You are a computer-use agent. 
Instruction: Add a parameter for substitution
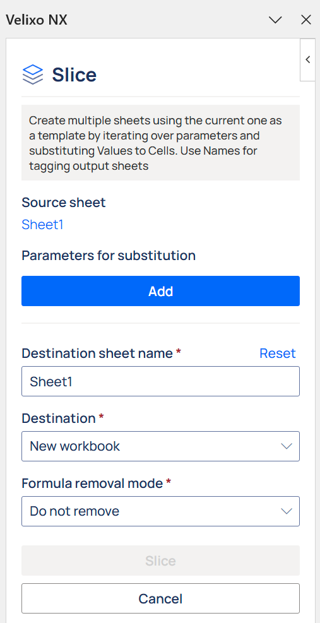click(x=160, y=291)
